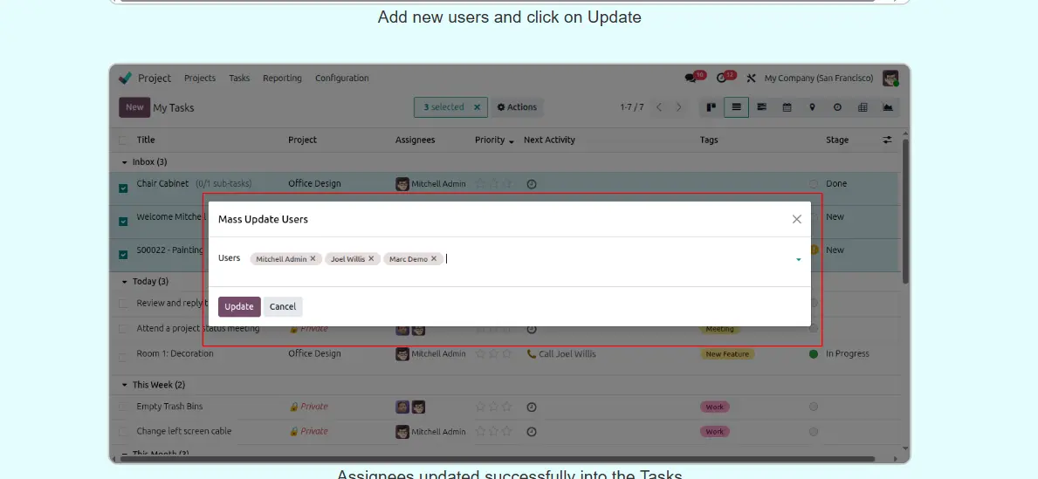
Task: Uncheck the Chair Cabinet task checkbox
Action: pyautogui.click(x=123, y=188)
